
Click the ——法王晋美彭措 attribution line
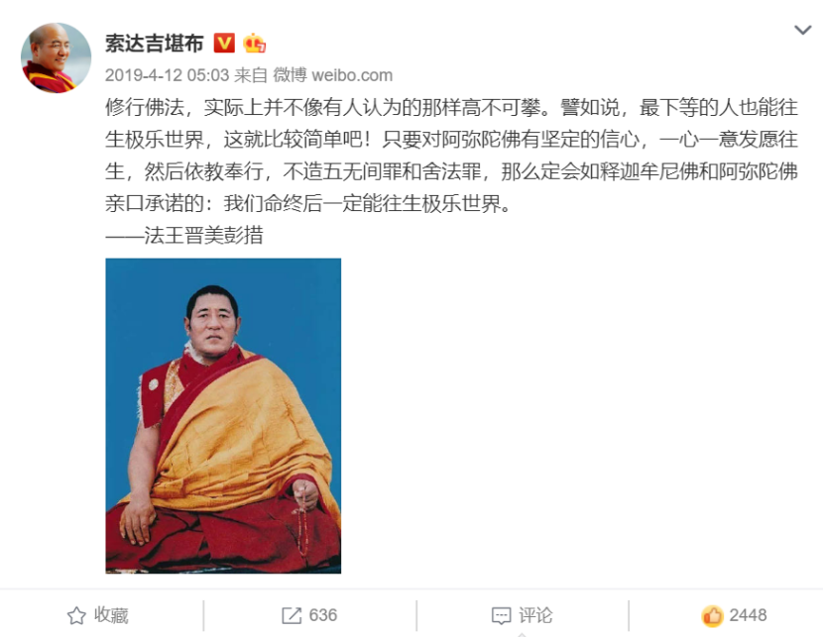coord(184,235)
